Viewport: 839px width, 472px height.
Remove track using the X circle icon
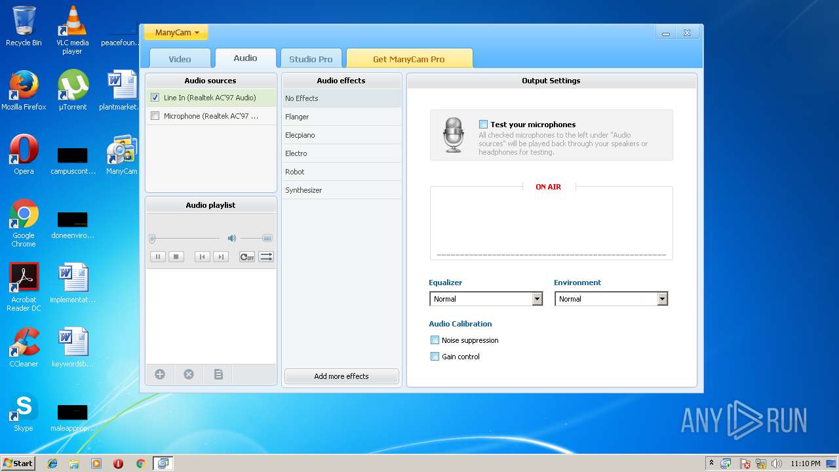189,374
